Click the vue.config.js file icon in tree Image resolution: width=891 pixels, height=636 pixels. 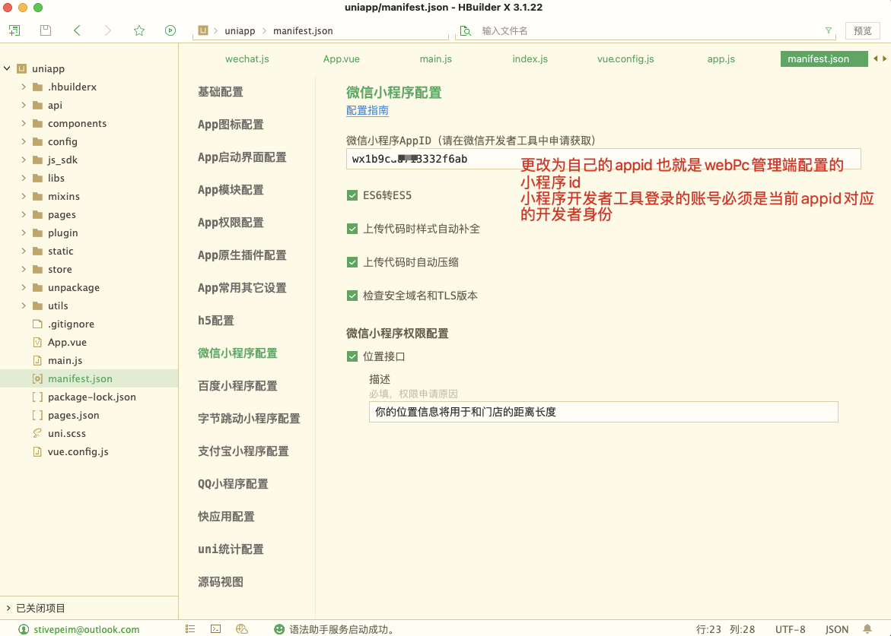pos(37,451)
